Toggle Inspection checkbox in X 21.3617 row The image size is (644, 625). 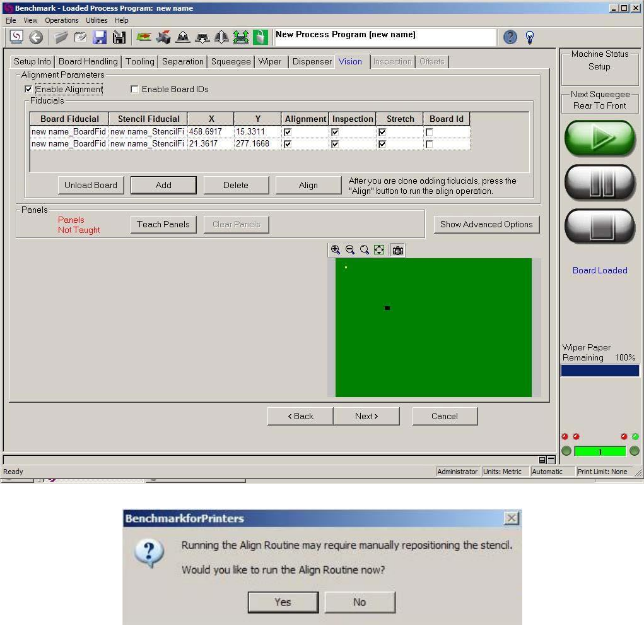point(335,144)
